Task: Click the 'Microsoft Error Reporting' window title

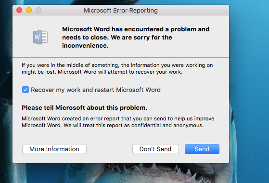Action: (x=121, y=10)
